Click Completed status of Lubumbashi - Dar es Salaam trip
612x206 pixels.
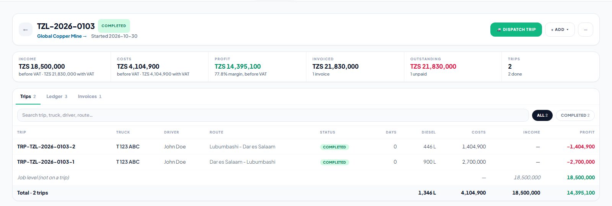click(x=334, y=147)
